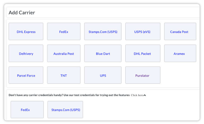
Task: Choose FedEx in the main carrier grid
Action: [x=64, y=32]
